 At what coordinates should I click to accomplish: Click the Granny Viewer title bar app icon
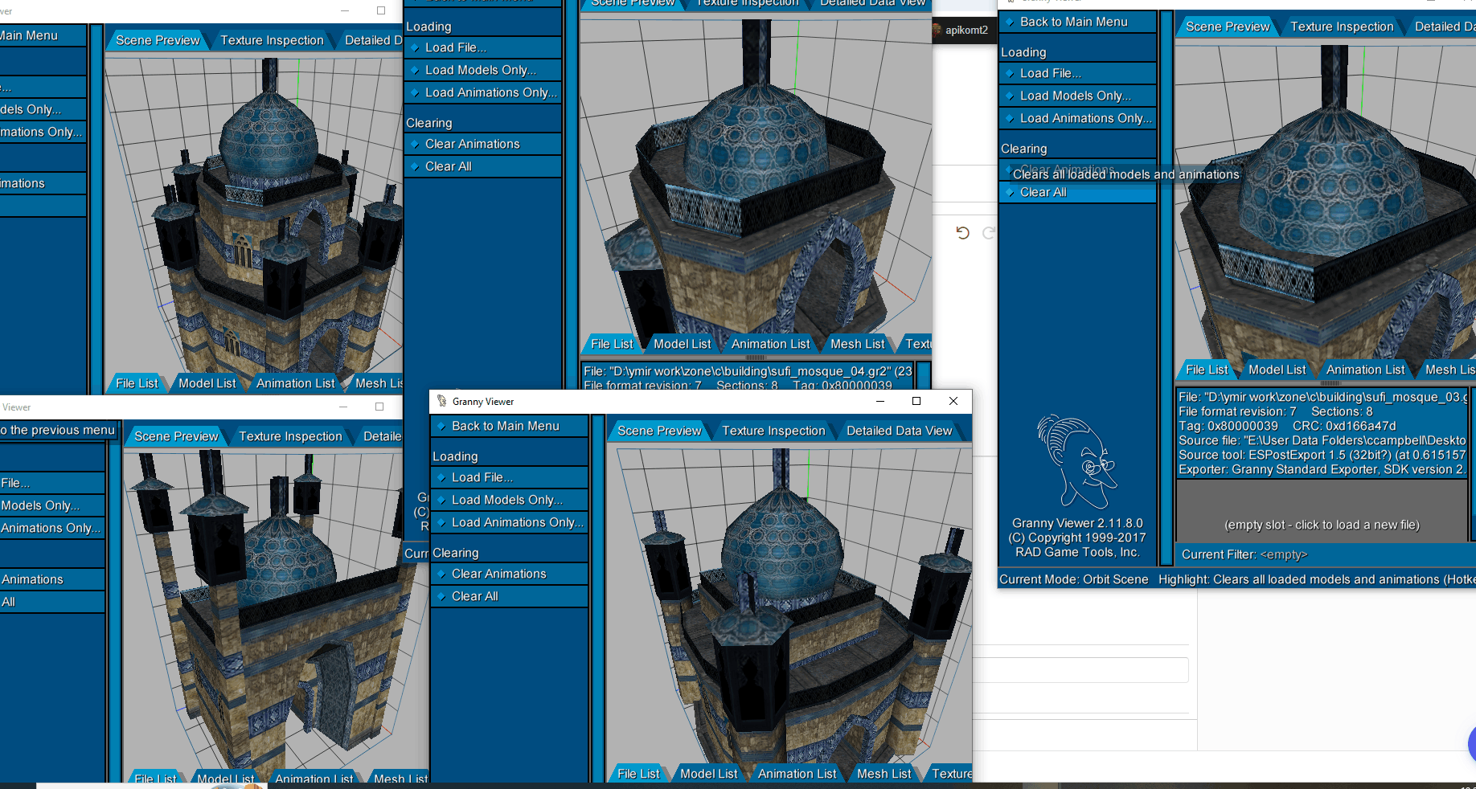coord(441,401)
